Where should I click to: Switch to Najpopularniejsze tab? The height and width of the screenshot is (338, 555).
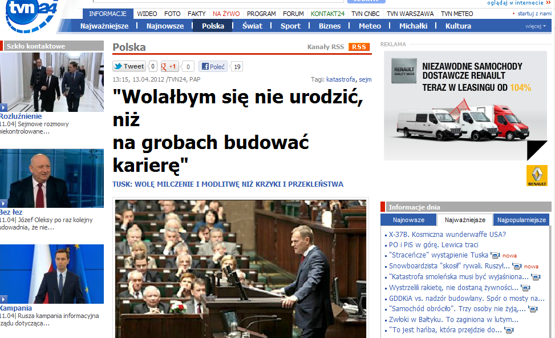tap(521, 220)
